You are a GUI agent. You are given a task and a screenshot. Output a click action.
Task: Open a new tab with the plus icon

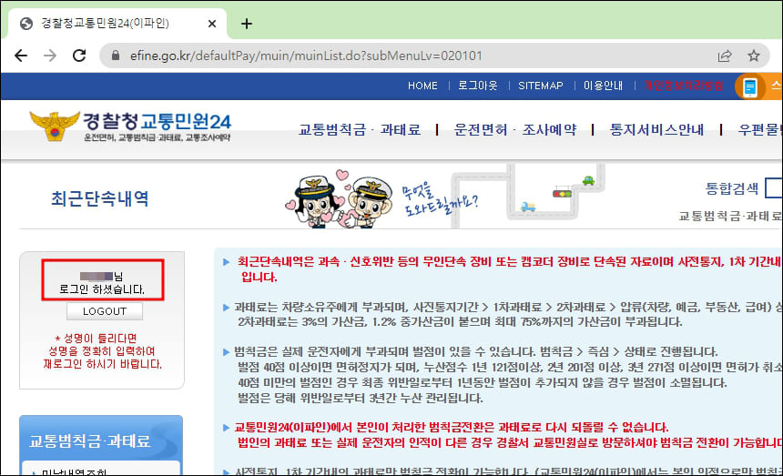tap(246, 24)
